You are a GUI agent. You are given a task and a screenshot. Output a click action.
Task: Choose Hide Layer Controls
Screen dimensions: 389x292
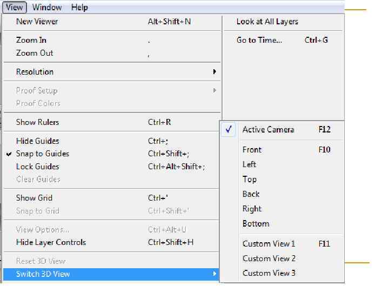point(51,242)
